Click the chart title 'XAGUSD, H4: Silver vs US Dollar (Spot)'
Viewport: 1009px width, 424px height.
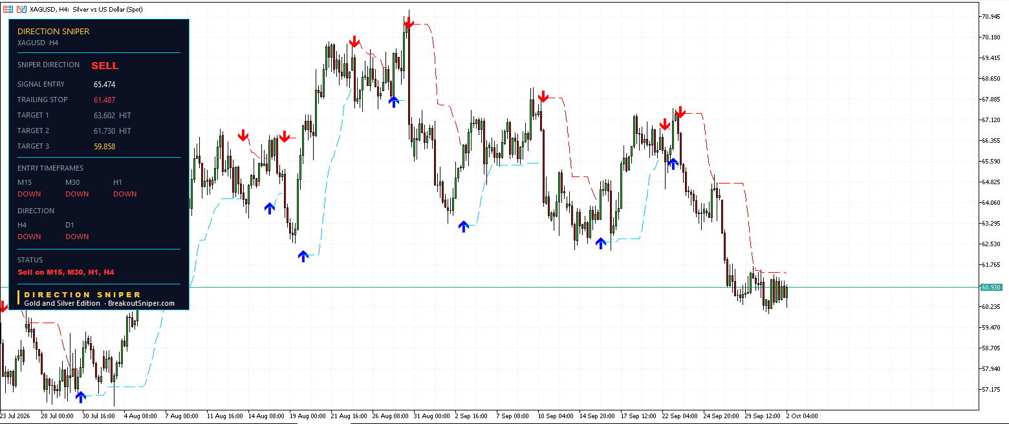pos(87,9)
